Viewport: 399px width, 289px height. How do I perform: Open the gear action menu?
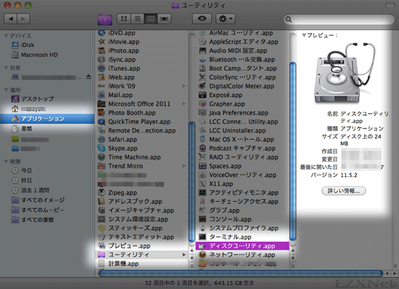click(225, 19)
